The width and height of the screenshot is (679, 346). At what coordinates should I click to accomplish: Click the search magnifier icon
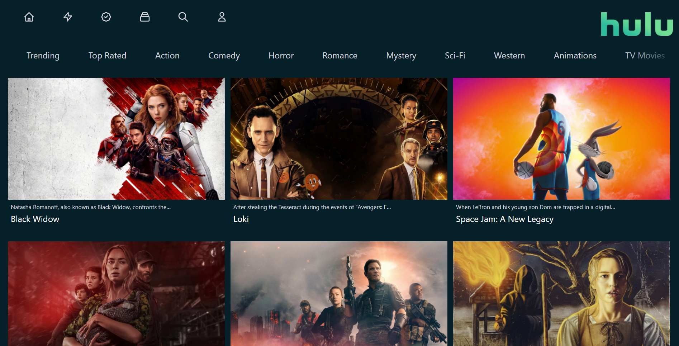183,17
